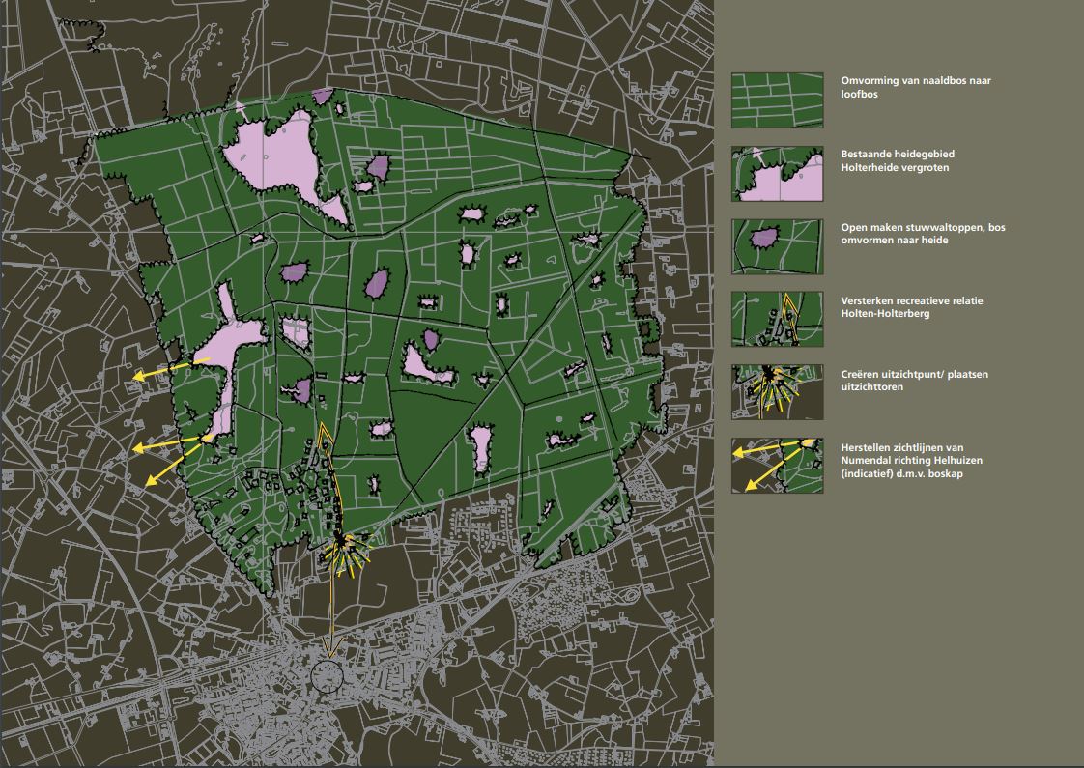This screenshot has width=1084, height=768.
Task: Click the 'Bestaande heidegebied Holterheide vergroten' label
Action: coord(898,160)
